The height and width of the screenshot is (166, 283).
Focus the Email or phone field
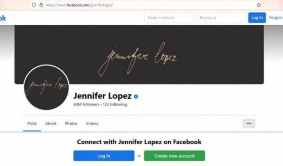pos(169,18)
